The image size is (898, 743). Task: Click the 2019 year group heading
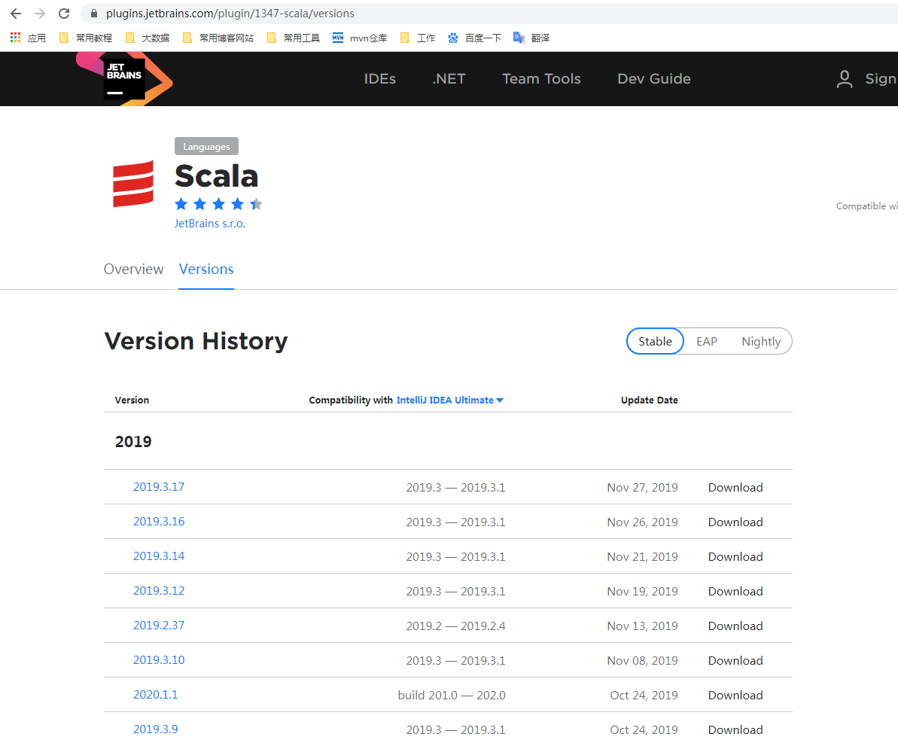(133, 442)
